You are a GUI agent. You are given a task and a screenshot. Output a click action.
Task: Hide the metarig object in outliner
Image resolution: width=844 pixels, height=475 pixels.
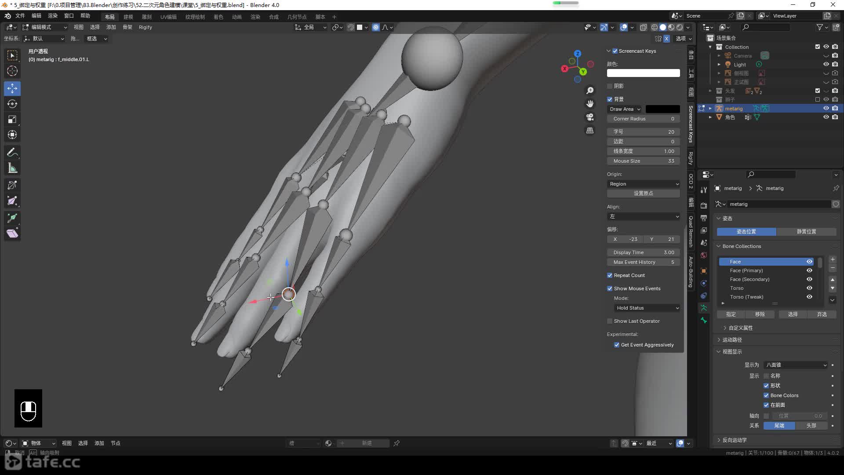[826, 109]
